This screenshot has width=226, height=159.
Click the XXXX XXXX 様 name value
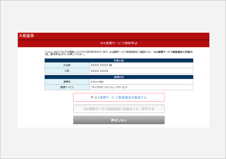(101, 65)
